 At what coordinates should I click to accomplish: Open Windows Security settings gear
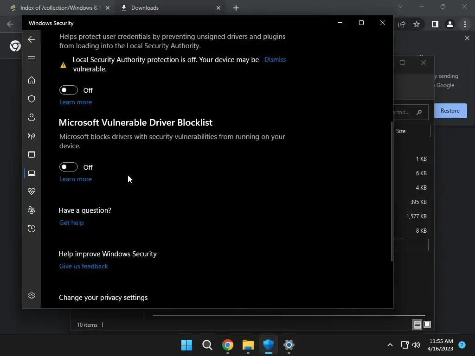(x=32, y=295)
